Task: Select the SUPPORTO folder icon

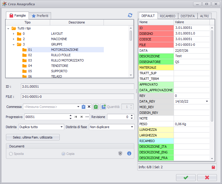Action: click(x=24, y=71)
